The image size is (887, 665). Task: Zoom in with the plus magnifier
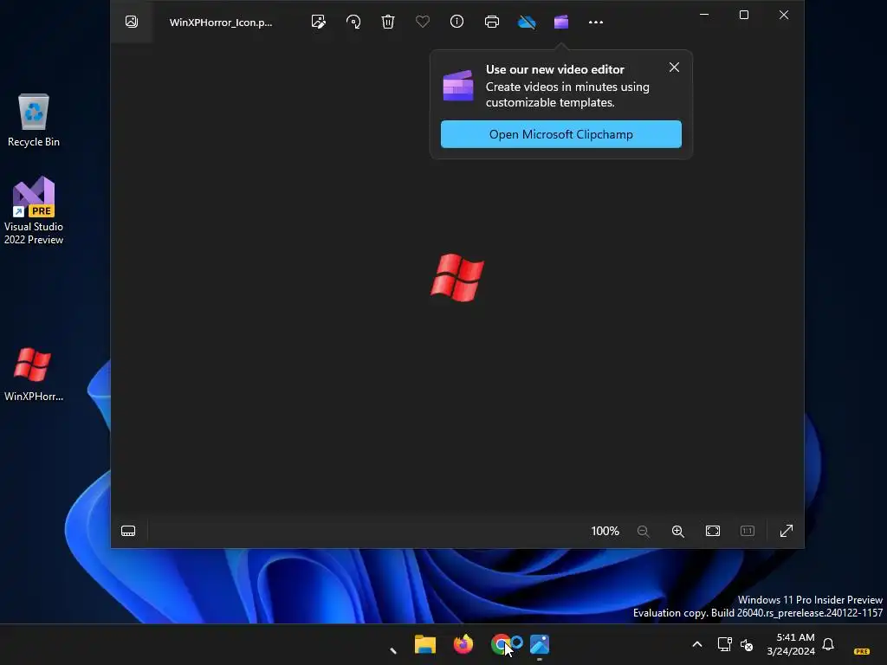point(677,531)
